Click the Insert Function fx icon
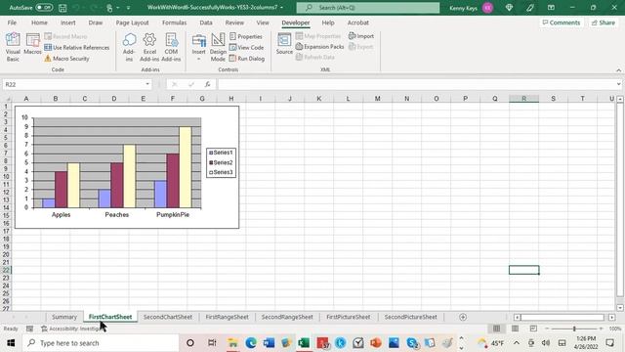Viewport: 625px width, 352px height. (207, 84)
